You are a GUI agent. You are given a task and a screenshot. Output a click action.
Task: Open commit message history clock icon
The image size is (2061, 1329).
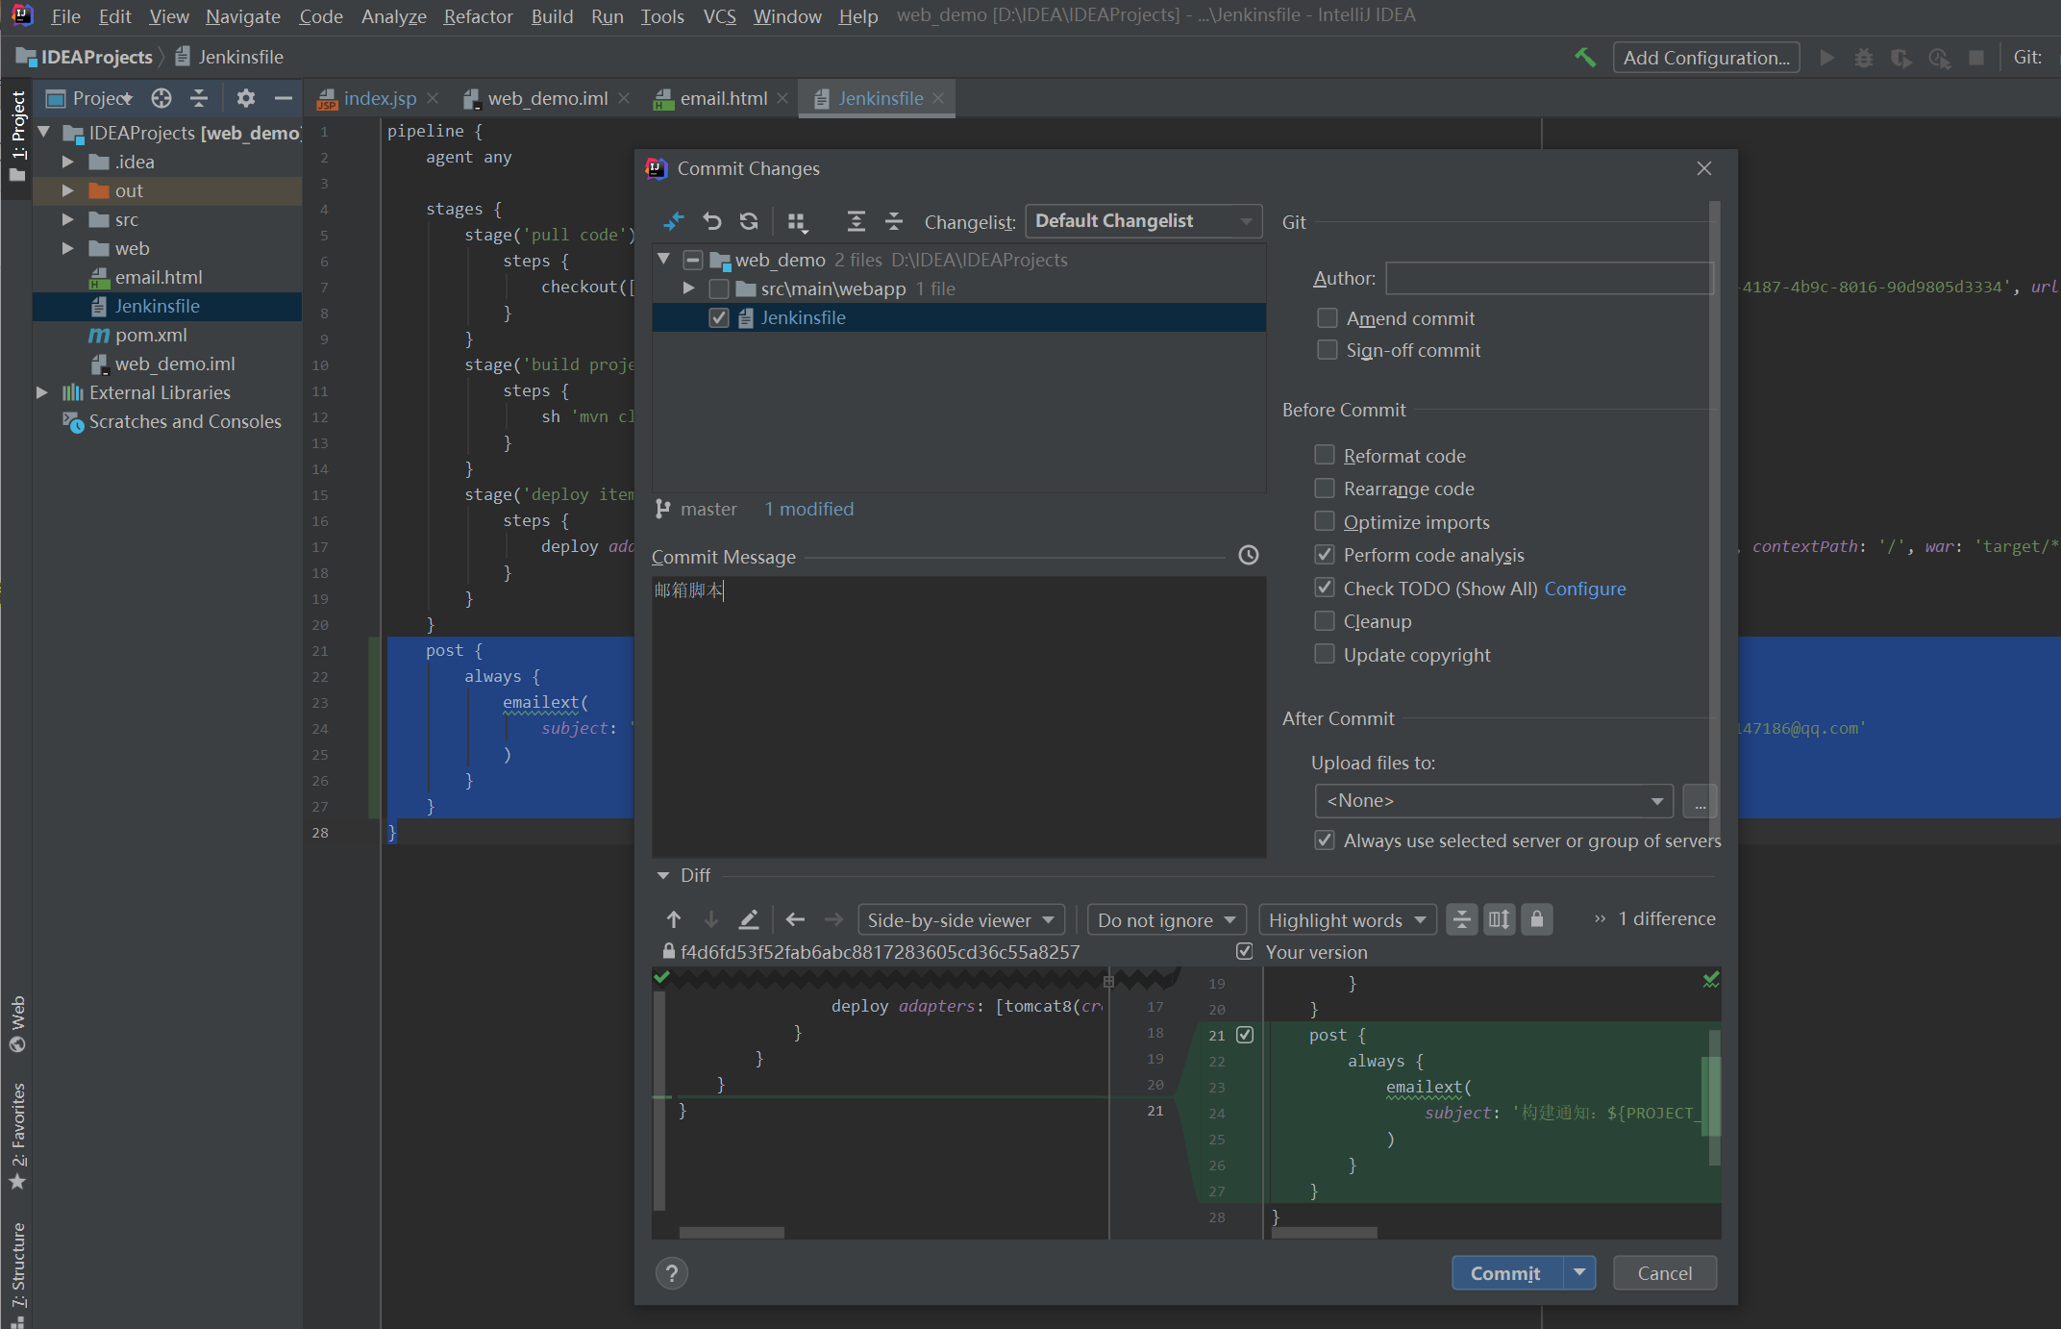tap(1248, 555)
